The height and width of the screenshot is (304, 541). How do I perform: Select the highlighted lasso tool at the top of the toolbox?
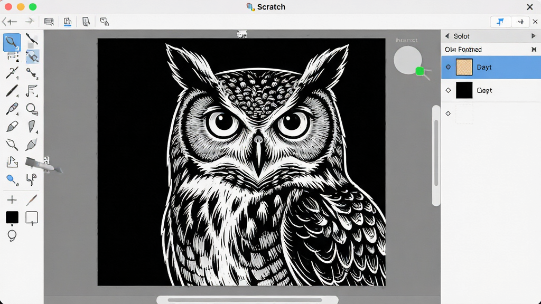[x=12, y=42]
